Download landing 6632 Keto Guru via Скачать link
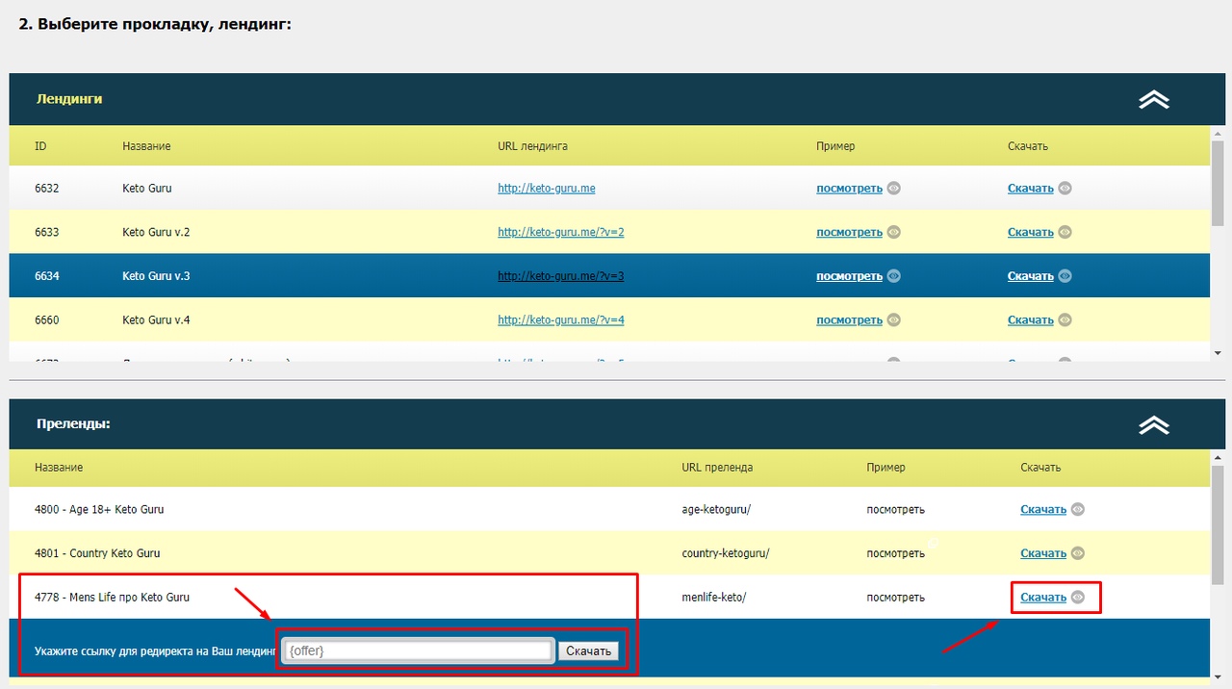This screenshot has width=1232, height=689. coord(1031,189)
